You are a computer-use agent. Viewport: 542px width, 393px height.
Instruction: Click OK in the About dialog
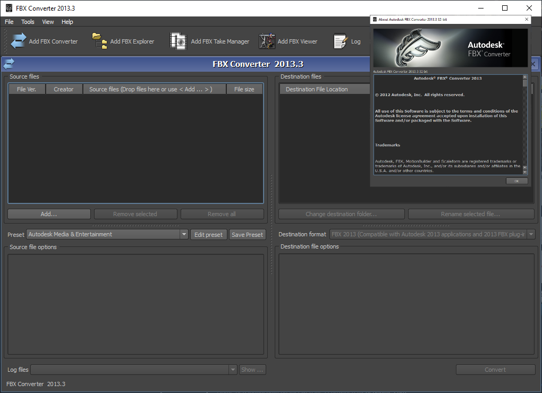(x=517, y=181)
